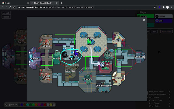
Task: Open a new browser tab
Action: 61,2
